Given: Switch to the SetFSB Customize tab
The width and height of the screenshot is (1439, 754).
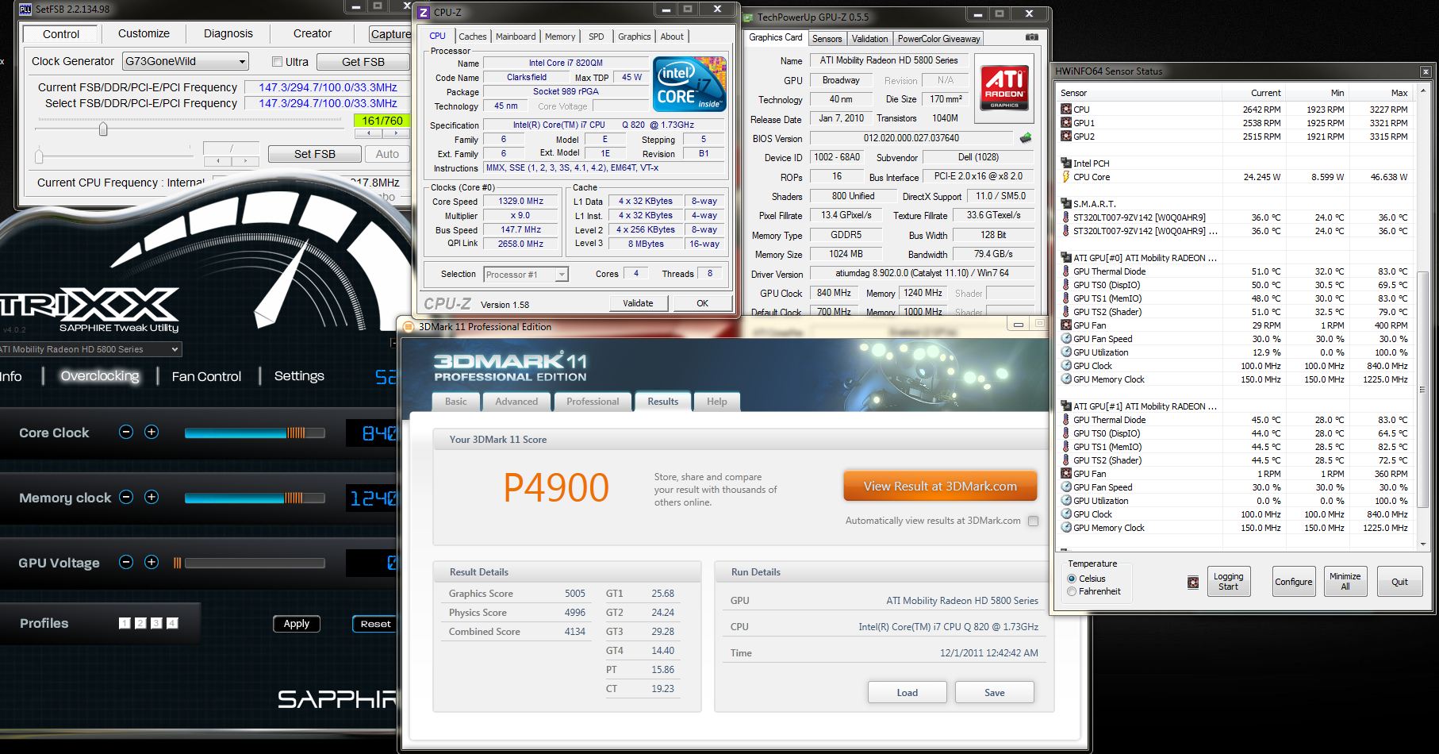Looking at the screenshot, I should 144,33.
